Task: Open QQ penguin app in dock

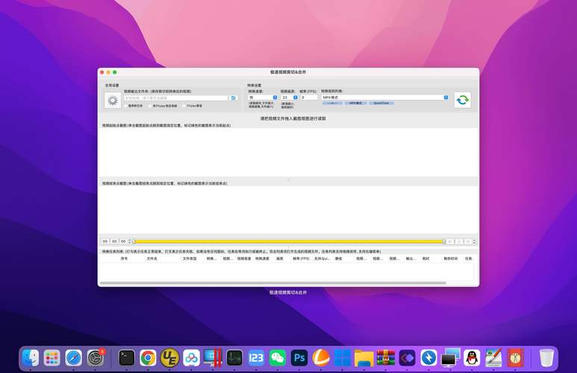Action: pos(472,358)
